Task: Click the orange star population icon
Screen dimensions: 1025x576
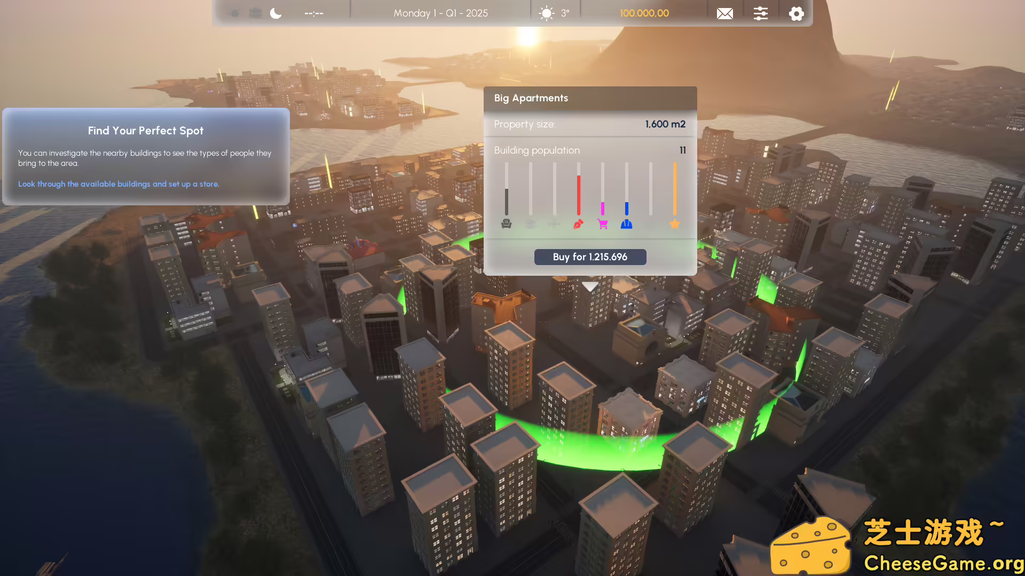Action: click(x=675, y=224)
